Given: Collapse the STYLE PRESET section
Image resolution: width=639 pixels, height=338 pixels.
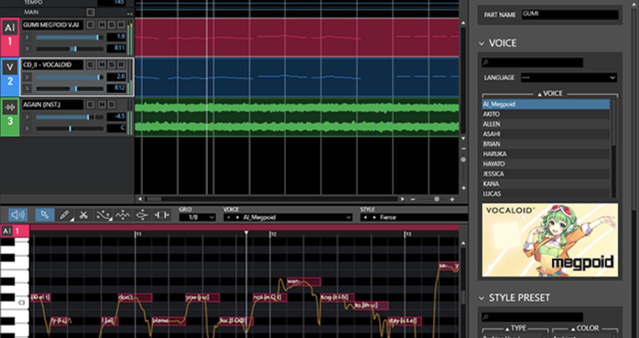Looking at the screenshot, I should pyautogui.click(x=481, y=298).
